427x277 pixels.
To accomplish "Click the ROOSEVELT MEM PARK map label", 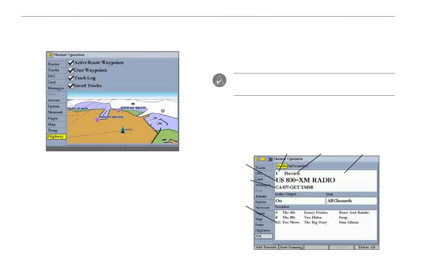I will 111,117.
